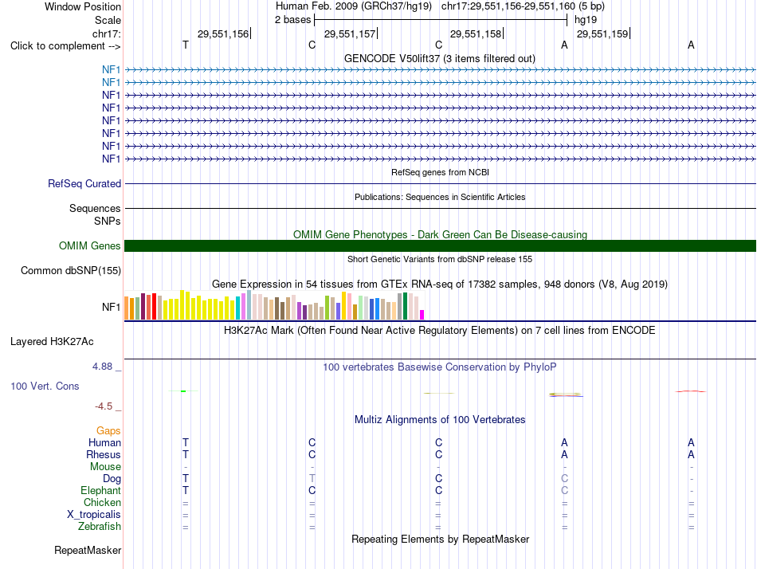This screenshot has width=757, height=569.
Task: Click the X_tropicalis species row label
Action: (x=94, y=515)
